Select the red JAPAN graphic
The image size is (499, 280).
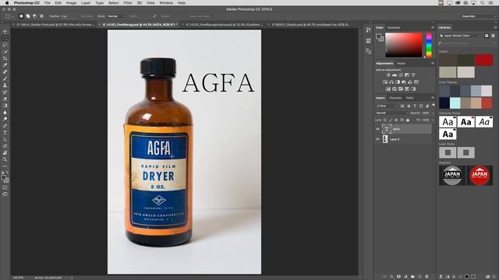click(480, 175)
